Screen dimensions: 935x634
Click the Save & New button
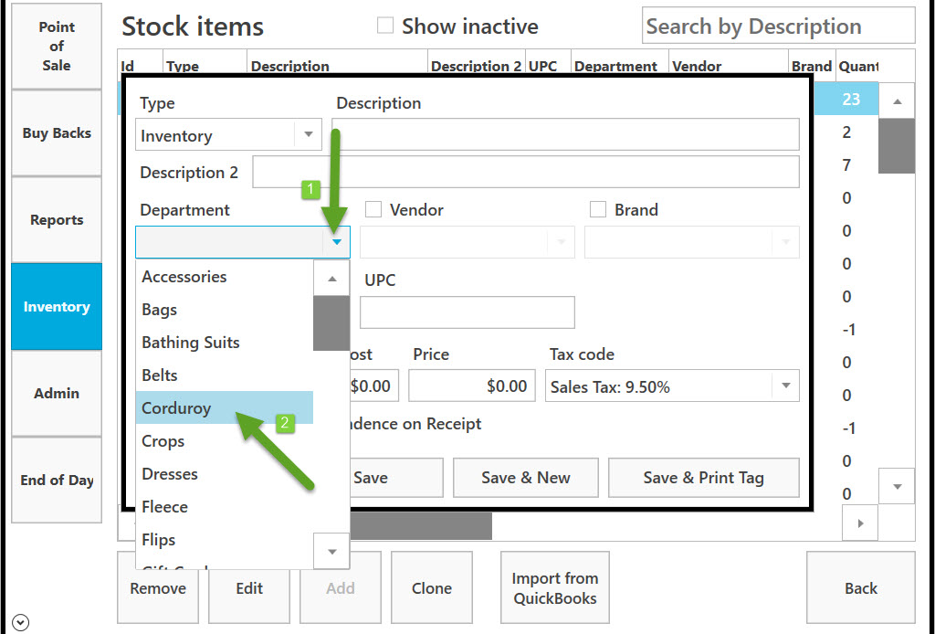(x=525, y=477)
